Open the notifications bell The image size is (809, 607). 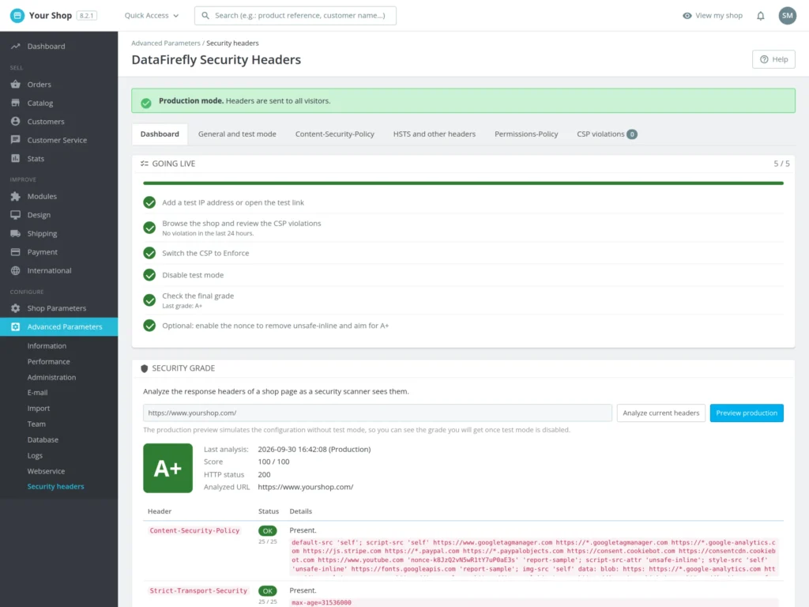pos(761,16)
